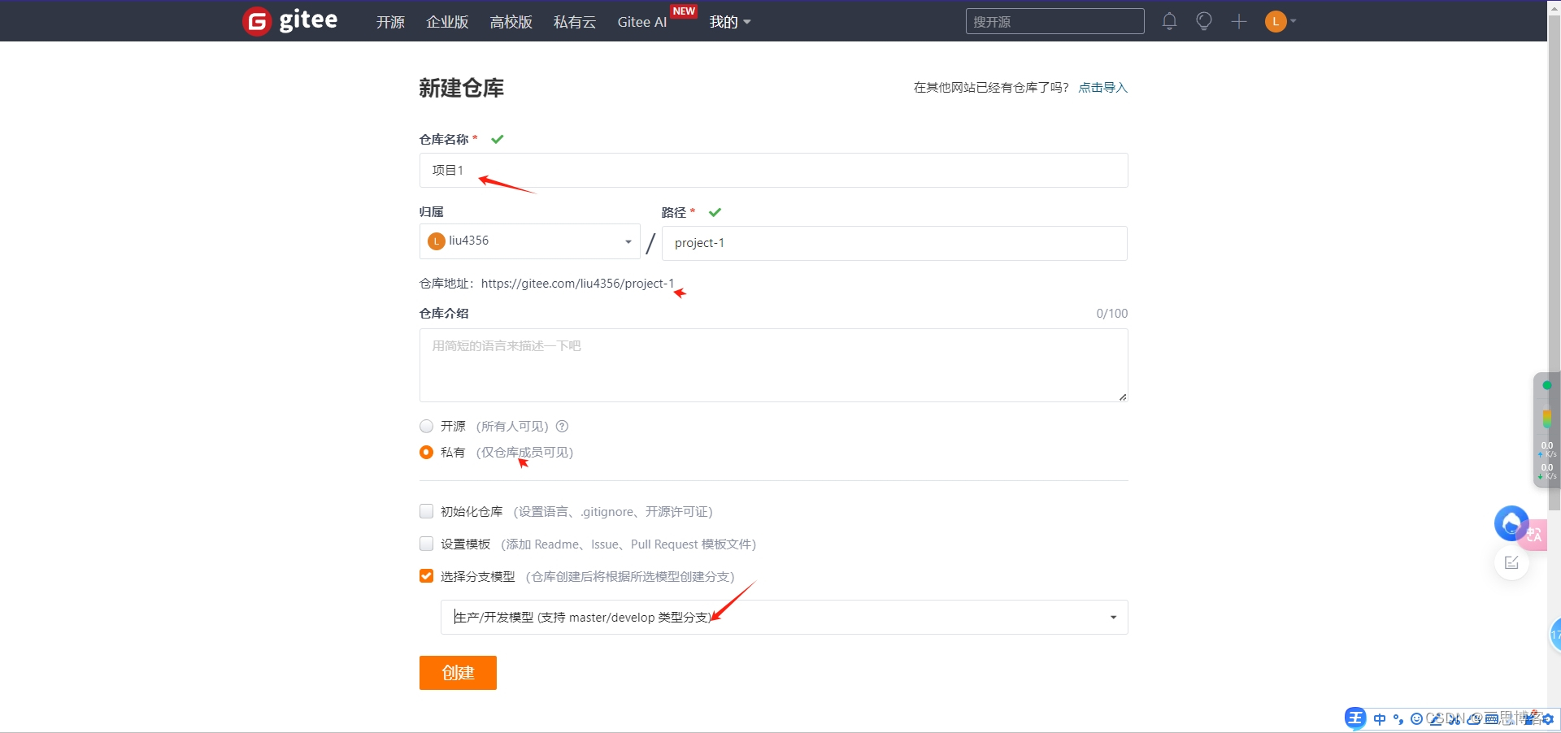This screenshot has width=1561, height=733.
Task: Expand the 生产/开发模型 branch model dropdown
Action: click(x=784, y=617)
